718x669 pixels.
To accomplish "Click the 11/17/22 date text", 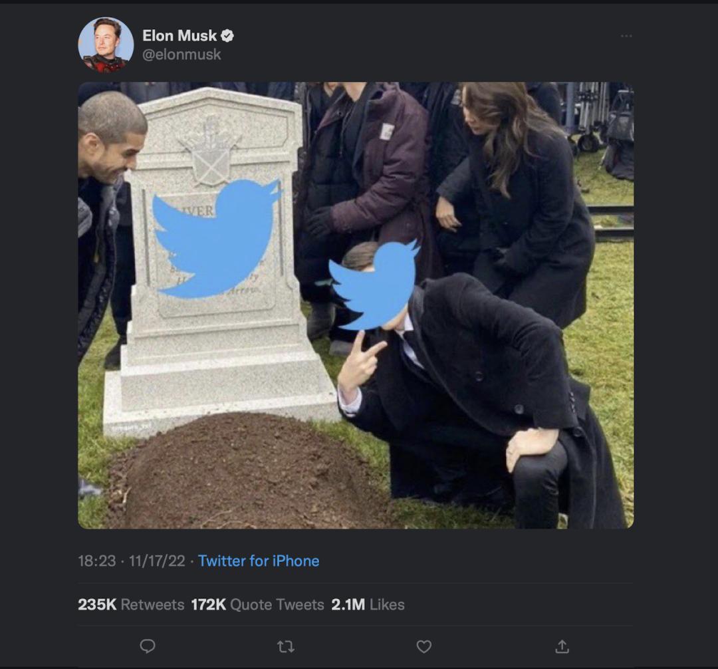I will (x=157, y=561).
